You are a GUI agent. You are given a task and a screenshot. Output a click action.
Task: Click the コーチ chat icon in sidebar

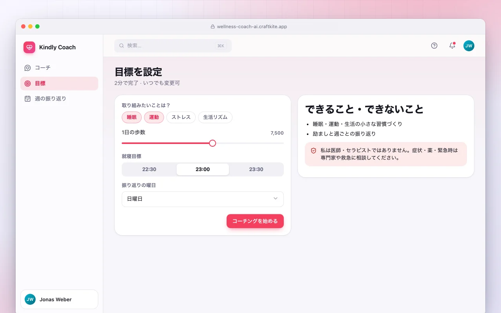click(x=27, y=68)
